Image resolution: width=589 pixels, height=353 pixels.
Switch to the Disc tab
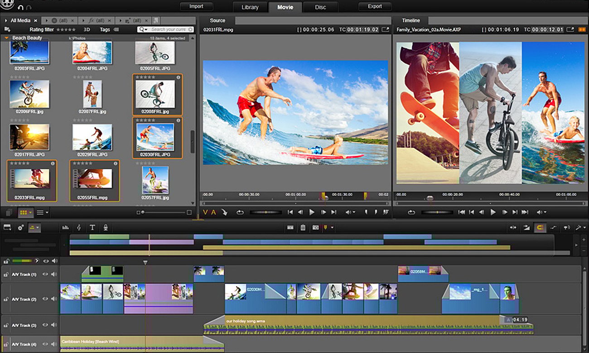[321, 6]
